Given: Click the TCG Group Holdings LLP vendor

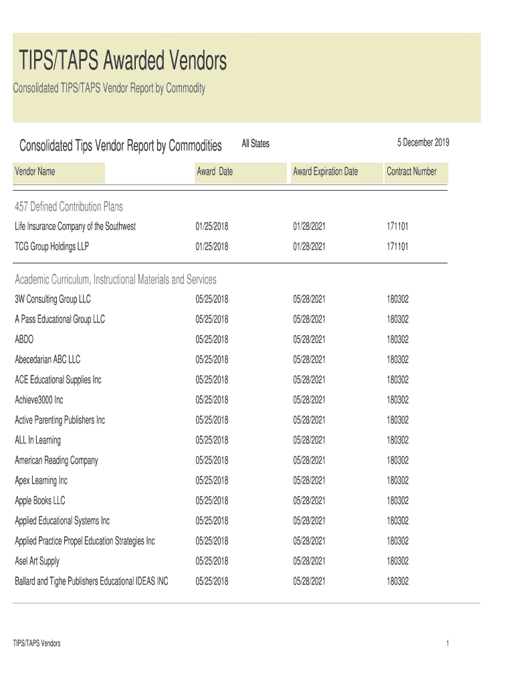Looking at the screenshot, I should point(52,247).
